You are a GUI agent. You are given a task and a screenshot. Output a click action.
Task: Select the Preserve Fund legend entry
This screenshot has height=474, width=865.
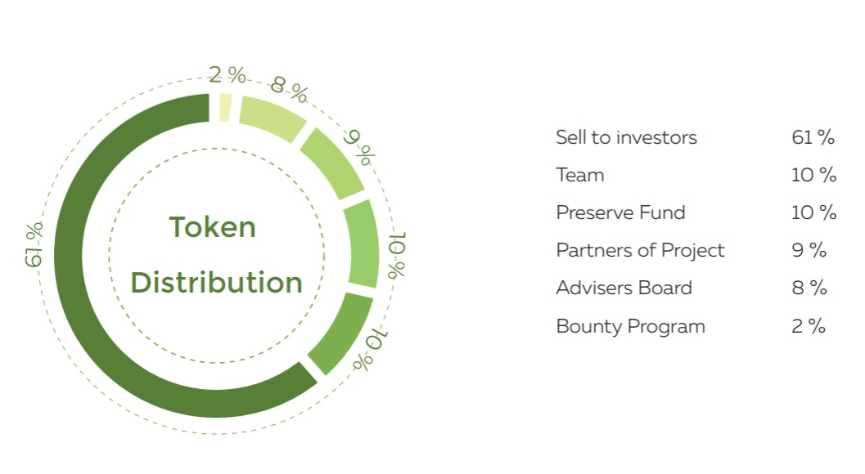click(x=620, y=212)
